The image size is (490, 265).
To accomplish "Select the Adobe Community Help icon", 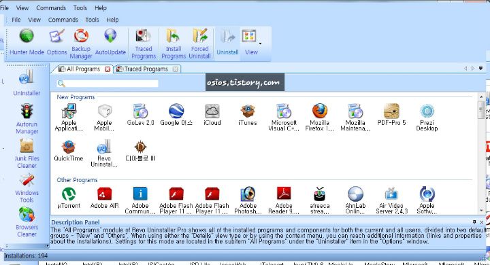I will pyautogui.click(x=140, y=194).
